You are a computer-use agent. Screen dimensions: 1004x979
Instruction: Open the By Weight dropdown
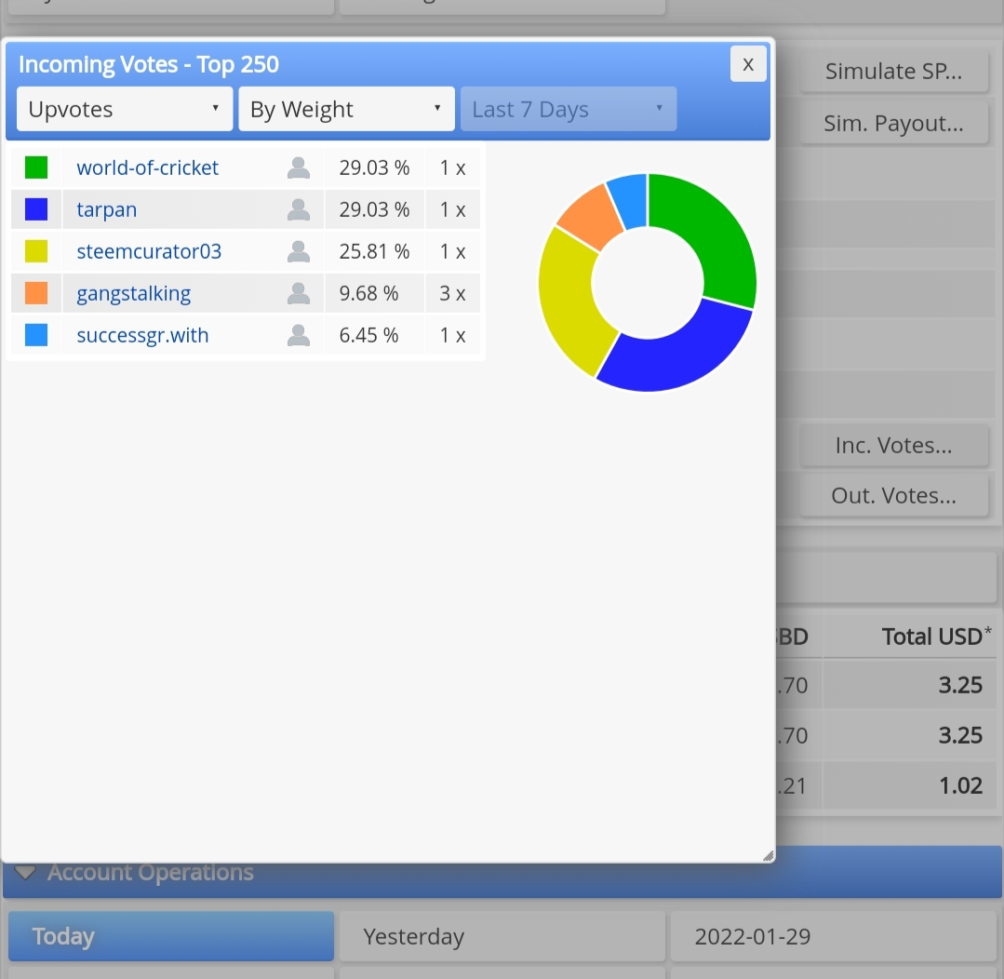point(346,110)
